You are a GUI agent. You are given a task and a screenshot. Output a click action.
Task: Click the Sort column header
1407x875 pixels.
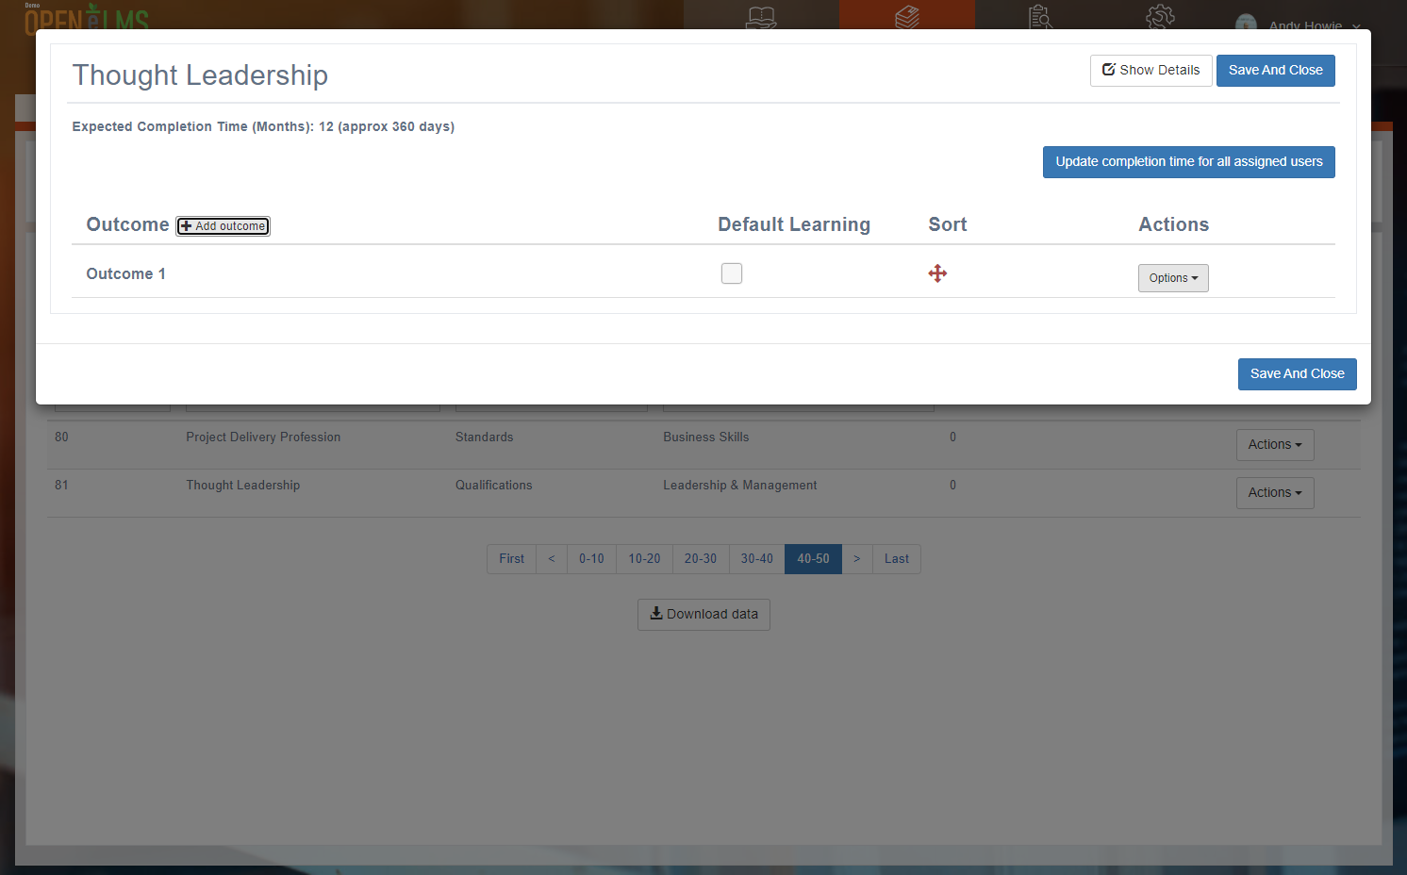948,224
